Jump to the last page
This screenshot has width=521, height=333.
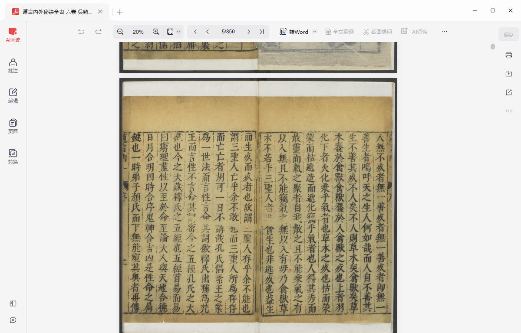click(261, 32)
